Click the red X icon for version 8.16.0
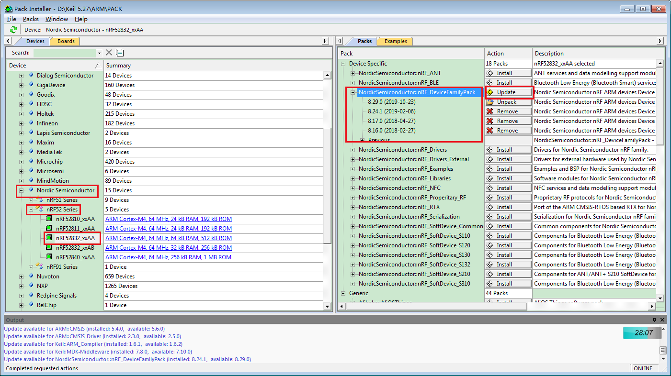 (x=490, y=131)
